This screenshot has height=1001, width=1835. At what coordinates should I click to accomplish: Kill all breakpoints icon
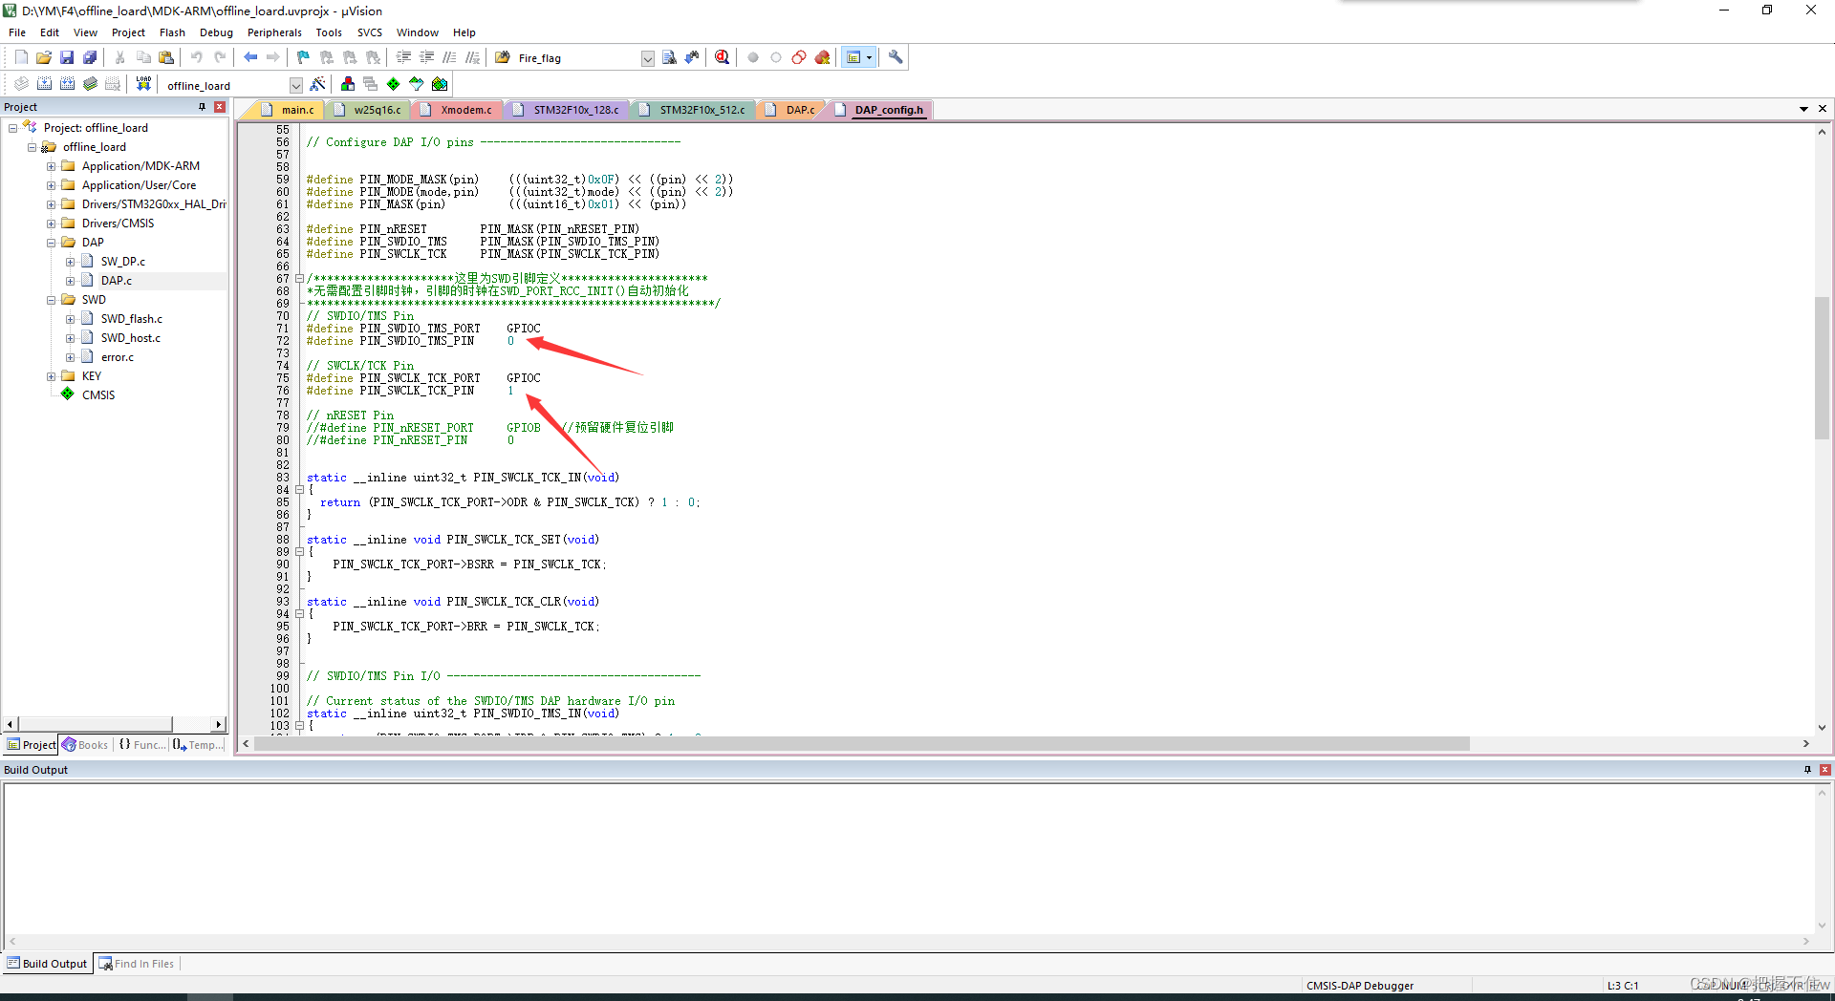(822, 57)
